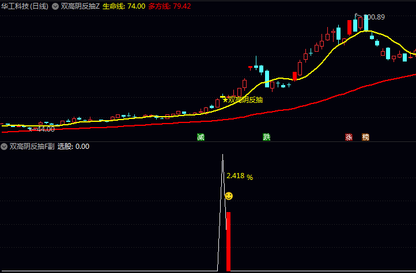Click the 选股: 0.00 value

pyautogui.click(x=74, y=147)
